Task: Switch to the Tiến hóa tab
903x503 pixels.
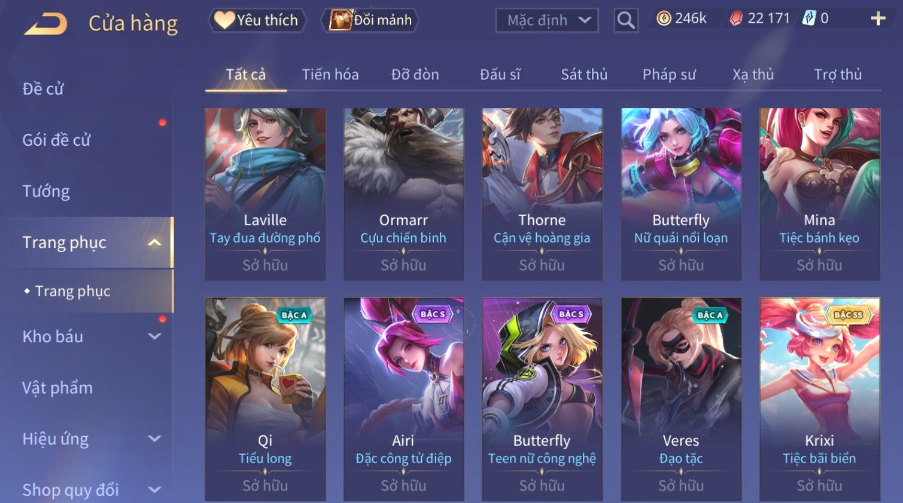Action: tap(330, 75)
